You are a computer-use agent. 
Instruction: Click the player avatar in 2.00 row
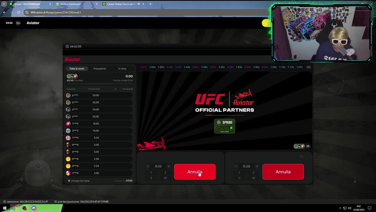point(68,173)
